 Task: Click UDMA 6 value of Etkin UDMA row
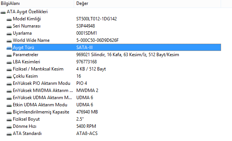[x=85, y=105]
